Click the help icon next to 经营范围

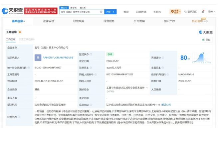coord(19,117)
